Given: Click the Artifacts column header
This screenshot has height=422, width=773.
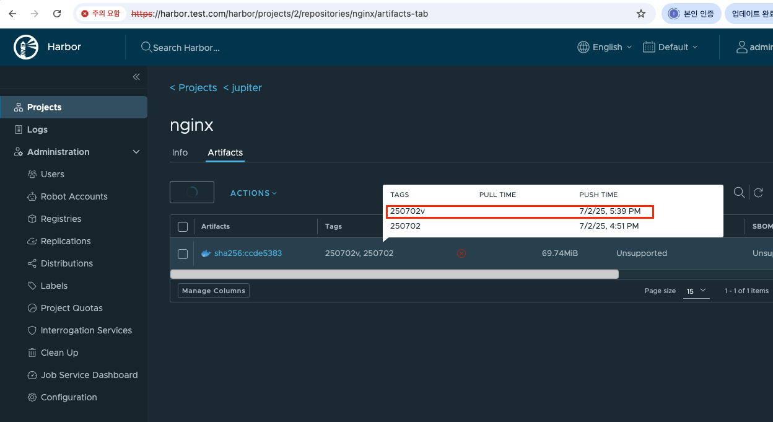Looking at the screenshot, I should click(216, 227).
